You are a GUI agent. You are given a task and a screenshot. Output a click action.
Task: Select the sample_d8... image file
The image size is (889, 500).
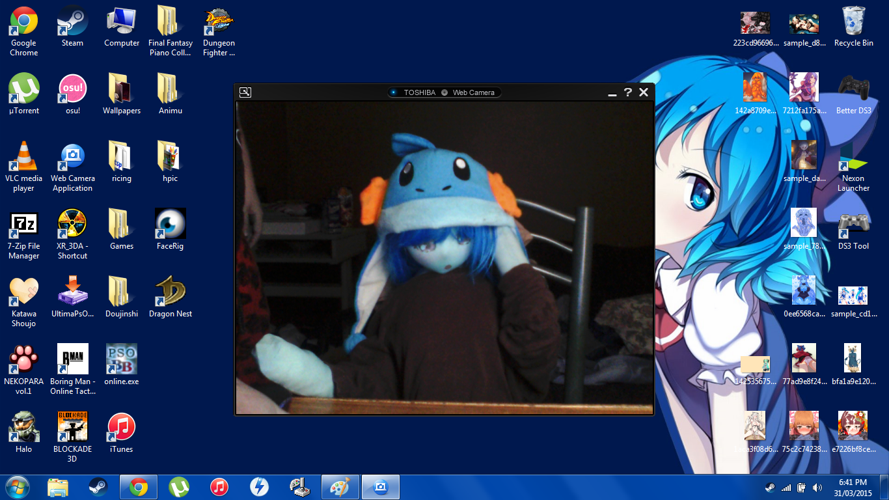pos(804,29)
